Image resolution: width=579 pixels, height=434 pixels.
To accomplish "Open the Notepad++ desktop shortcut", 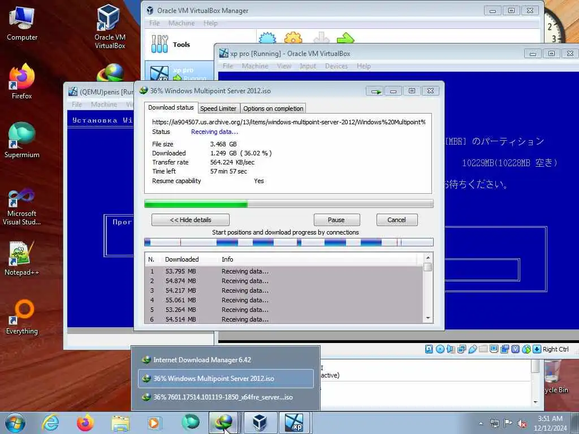I will [22, 258].
